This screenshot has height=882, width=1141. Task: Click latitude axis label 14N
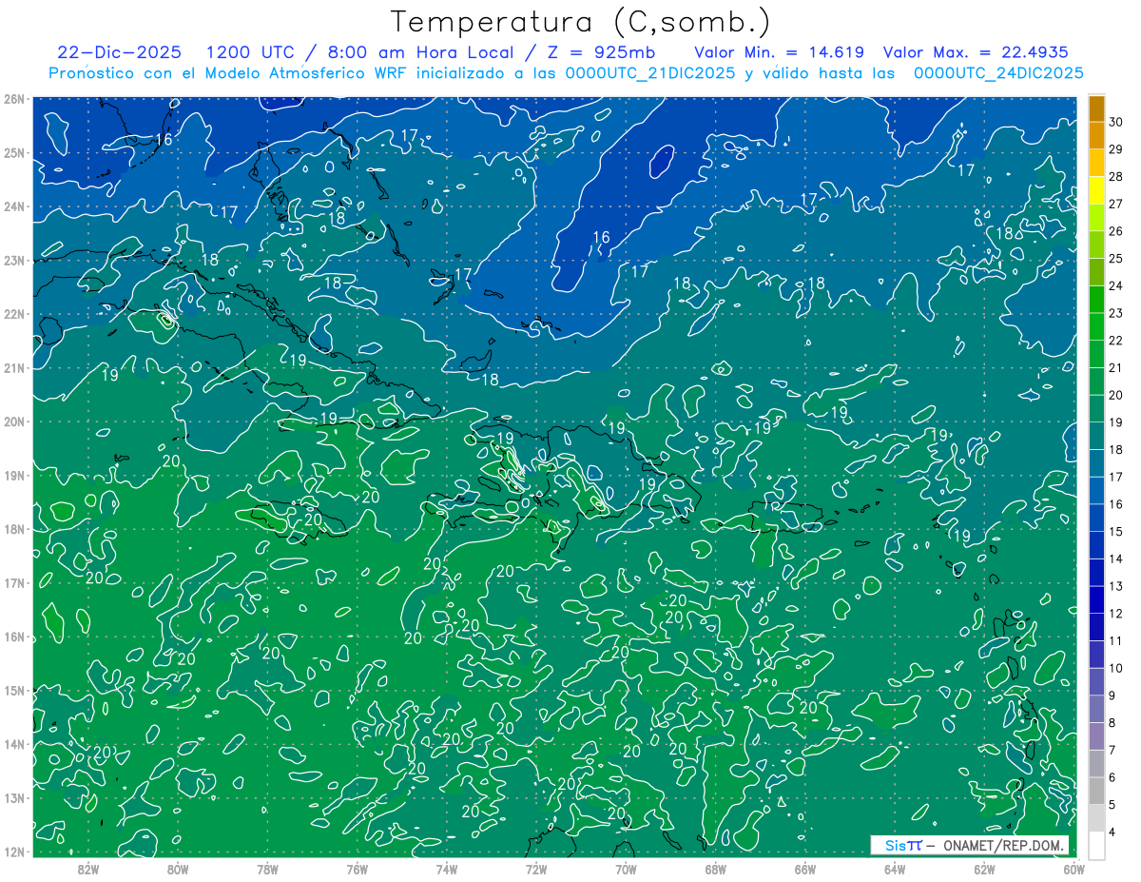pyautogui.click(x=13, y=744)
